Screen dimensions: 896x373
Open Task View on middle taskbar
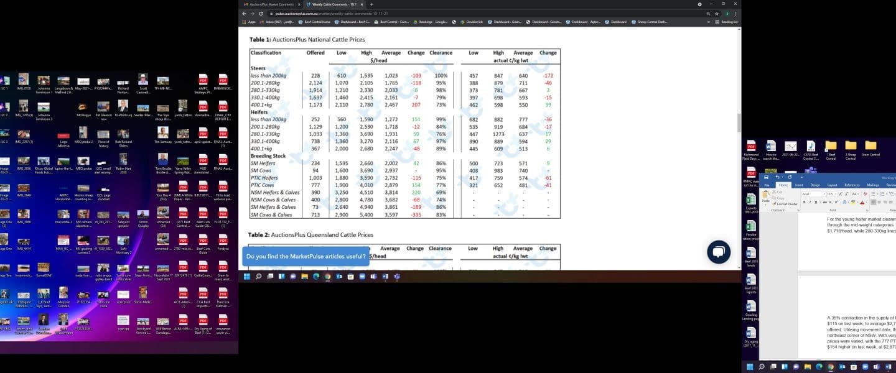coord(270,276)
